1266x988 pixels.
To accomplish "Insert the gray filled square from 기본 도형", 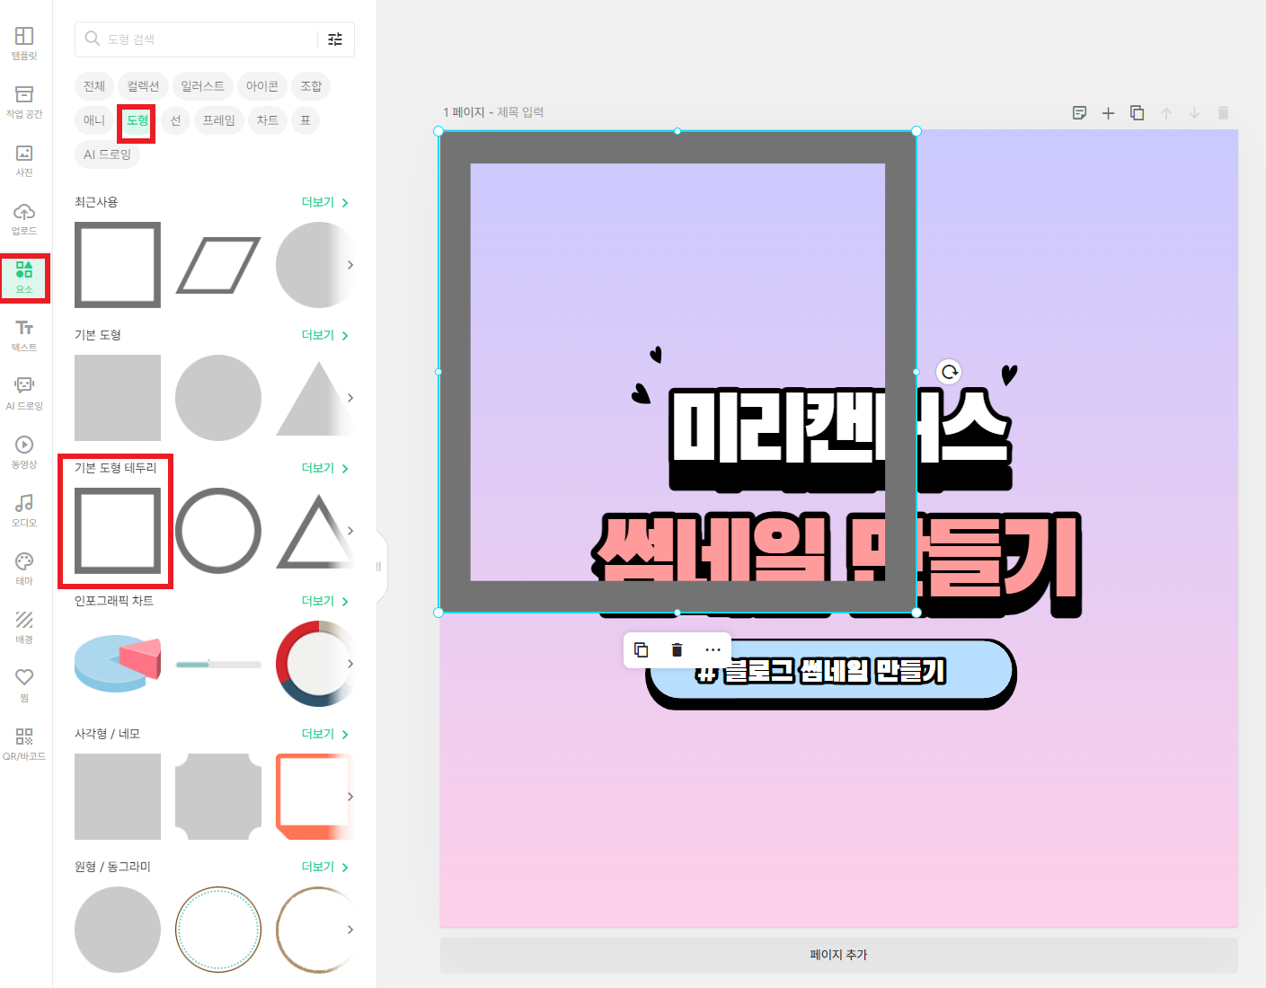I will (118, 398).
